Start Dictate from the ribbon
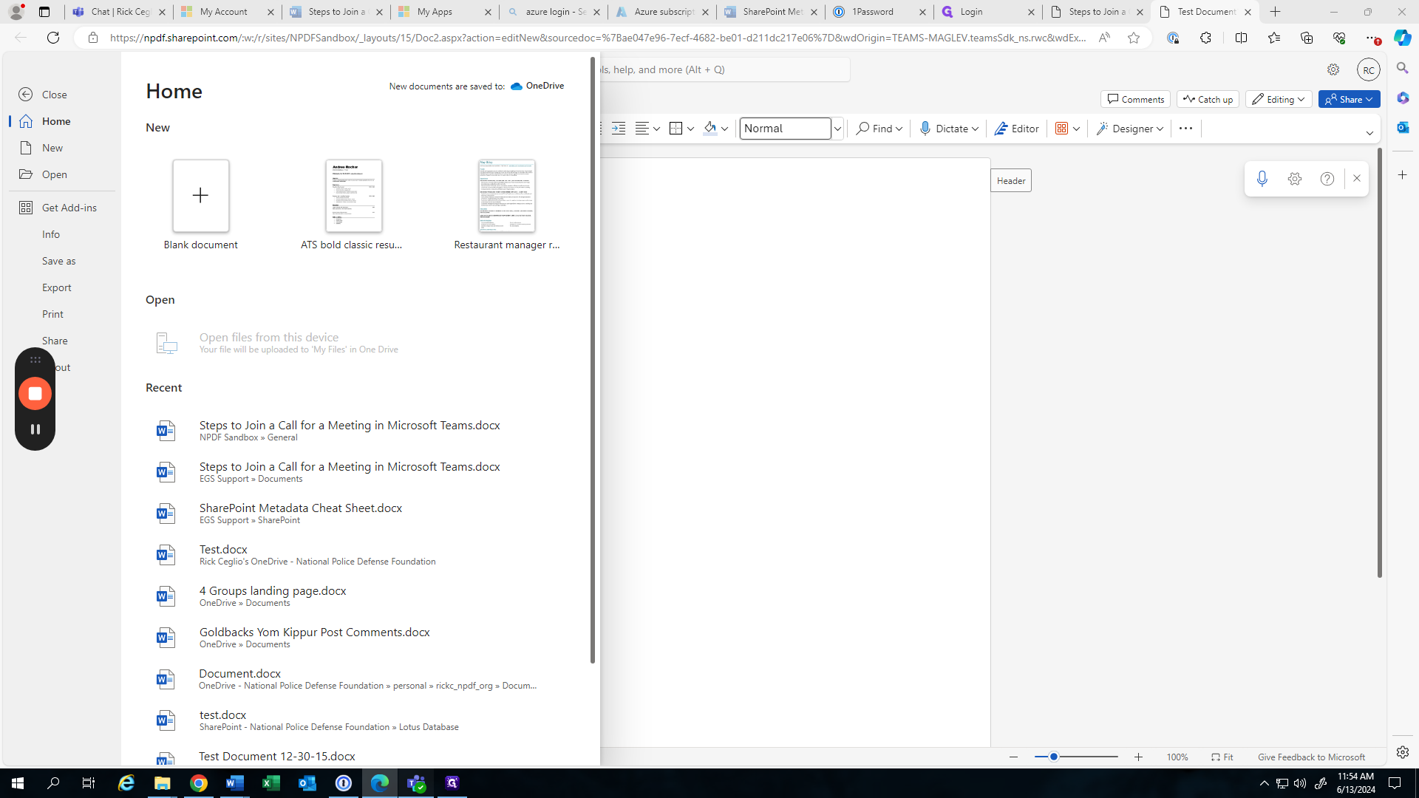Viewport: 1419px width, 798px height. (942, 129)
